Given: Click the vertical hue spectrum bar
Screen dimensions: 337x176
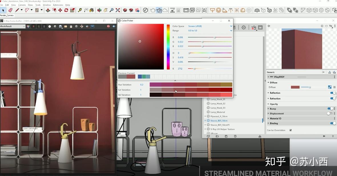Looking at the screenshot, I should (x=168, y=47).
